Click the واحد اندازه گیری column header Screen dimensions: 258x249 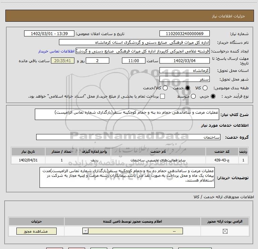[x=94, y=151]
